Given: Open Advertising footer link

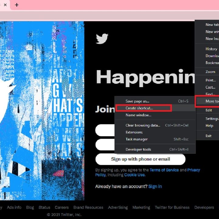Looking at the screenshot, I should click(118, 207).
